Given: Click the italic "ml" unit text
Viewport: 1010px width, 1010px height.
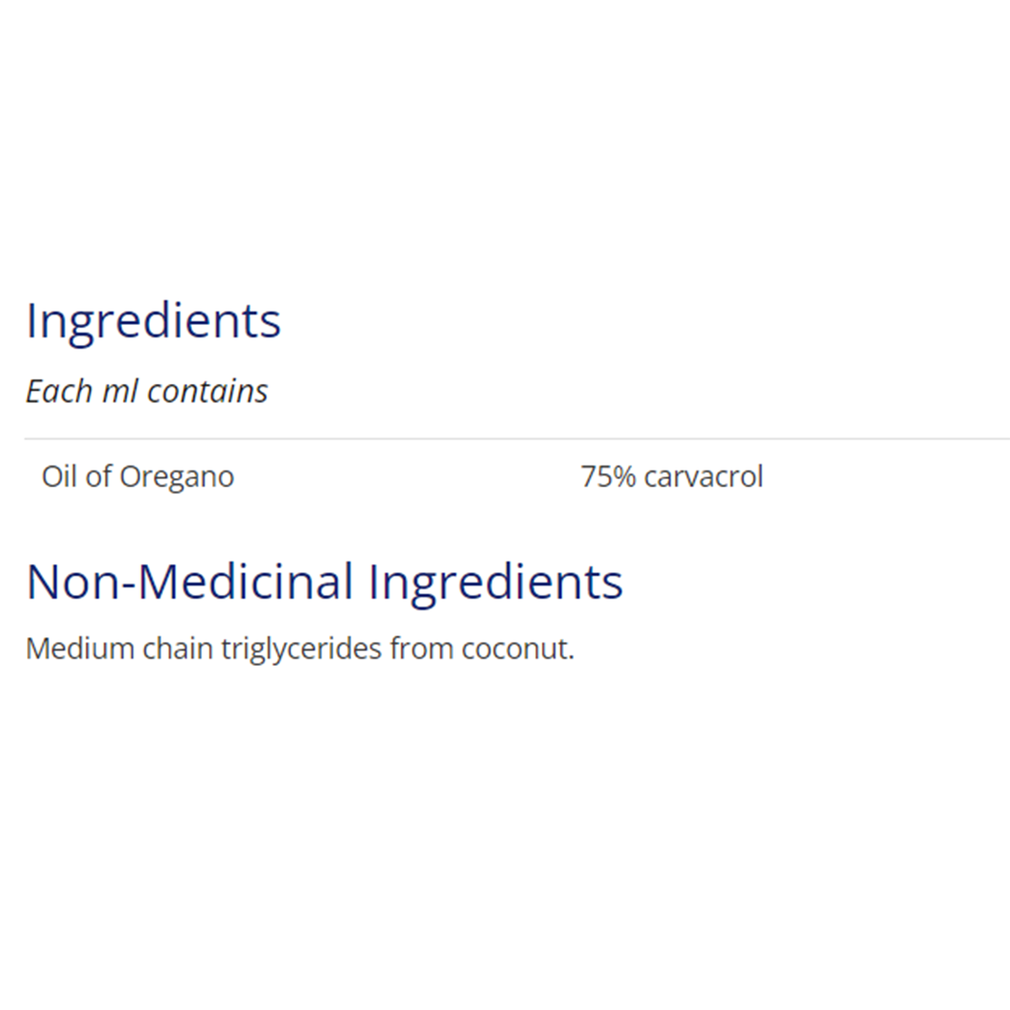Looking at the screenshot, I should [120, 391].
